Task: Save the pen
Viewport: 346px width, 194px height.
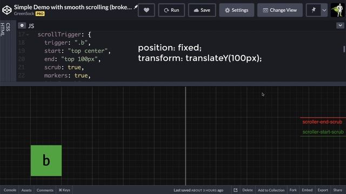Action: click(202, 10)
